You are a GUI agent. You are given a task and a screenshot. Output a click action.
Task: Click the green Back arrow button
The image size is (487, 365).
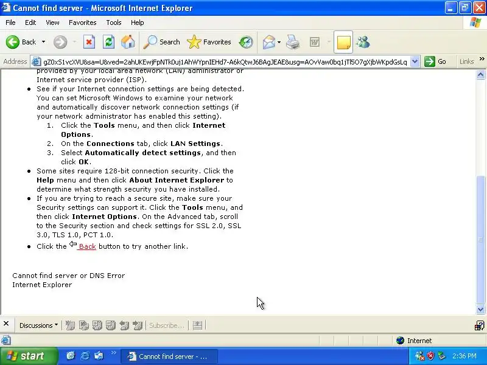[x=13, y=42]
